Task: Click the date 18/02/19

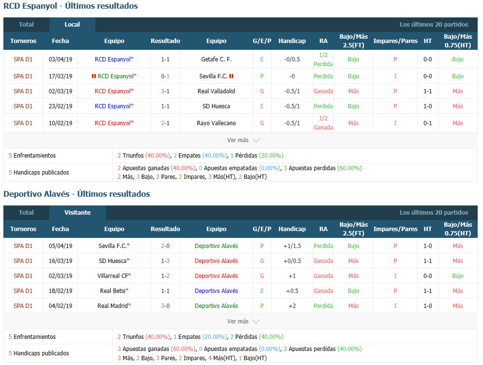Action: (60, 291)
